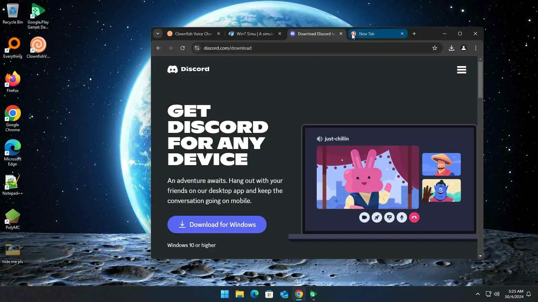The width and height of the screenshot is (538, 302).
Task: Open the Recycle Bin desktop icon
Action: click(x=13, y=13)
